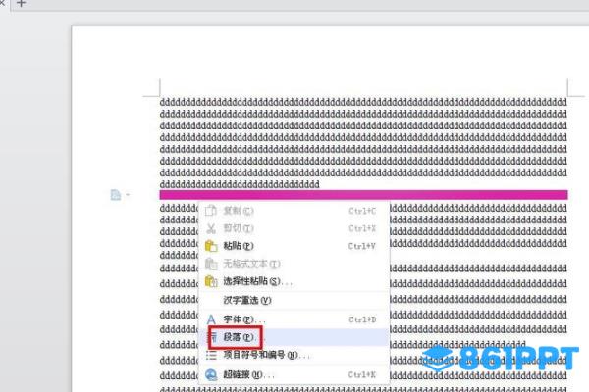589x392 pixels.
Task: Click the letter A font icon for 字体
Action: pos(211,319)
